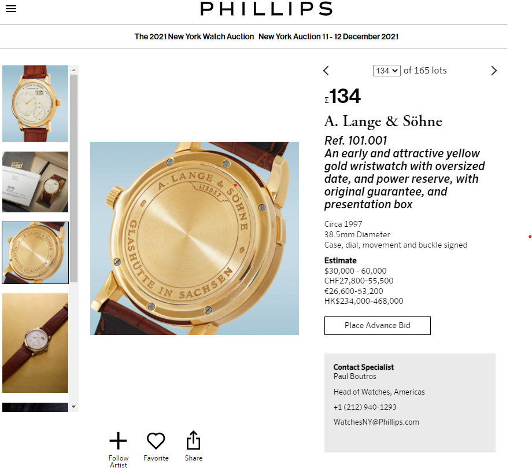532x475 pixels.
Task: Click the Share icon
Action: (x=193, y=441)
